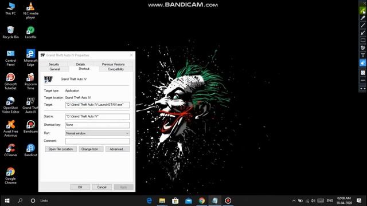Select the text tool in Bandicam toolbar
The height and width of the screenshot is (206, 367).
(363, 56)
